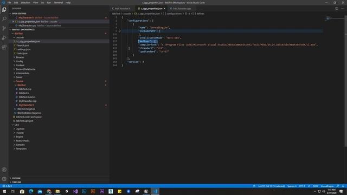Expand the Content folder

(20, 65)
